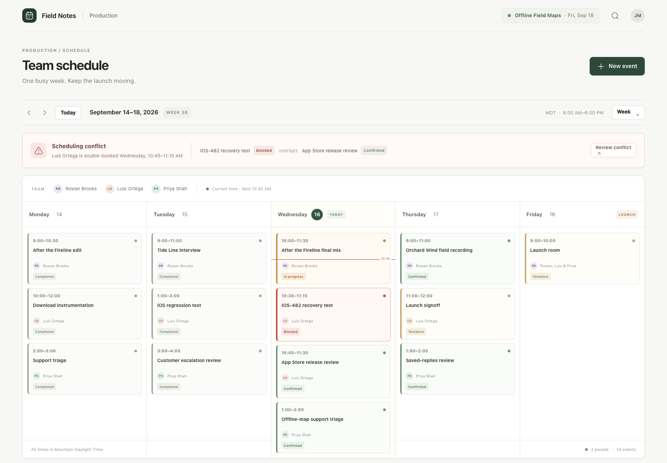Click the 10:30 current time marker
The width and height of the screenshot is (667, 463).
click(x=385, y=259)
